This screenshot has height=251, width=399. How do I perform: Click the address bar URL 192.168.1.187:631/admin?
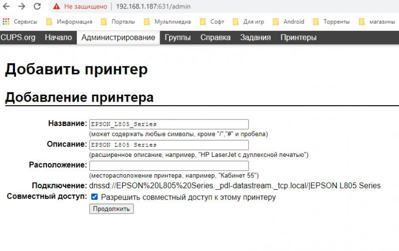pos(153,6)
